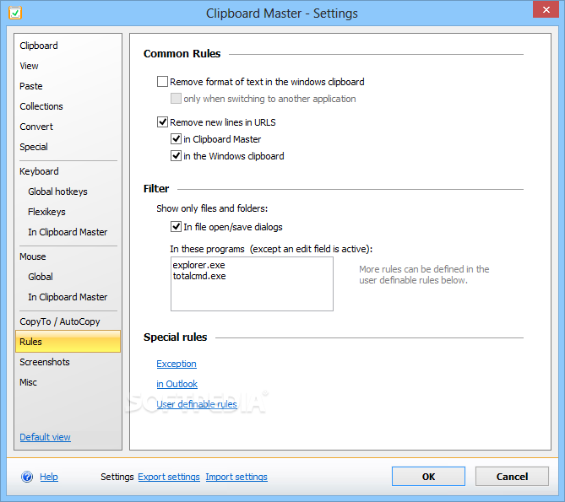Open User definable rules link
565x502 pixels.
point(197,404)
